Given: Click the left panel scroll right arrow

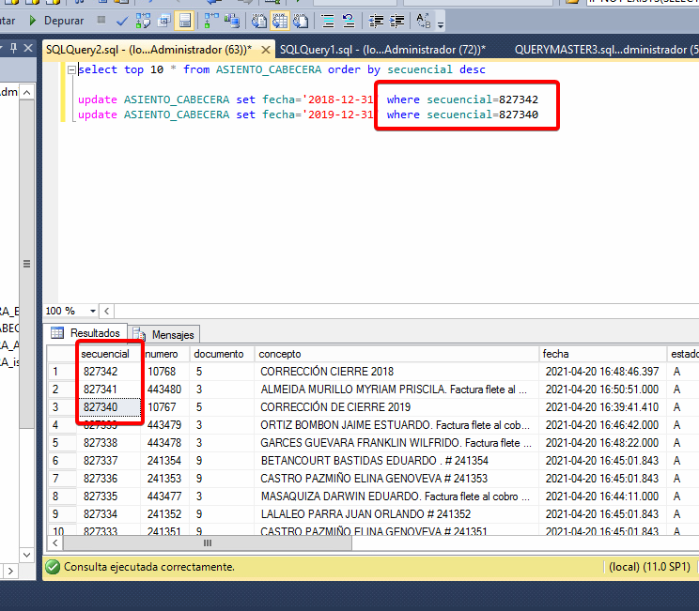Looking at the screenshot, I should [x=10, y=571].
